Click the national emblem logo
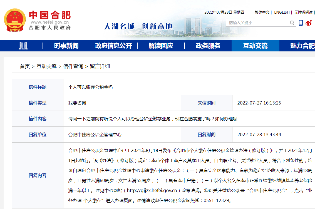The height and width of the screenshot is (209, 315). pos(14,20)
